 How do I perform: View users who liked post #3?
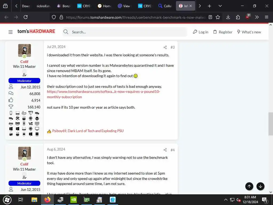pyautogui.click(x=88, y=131)
